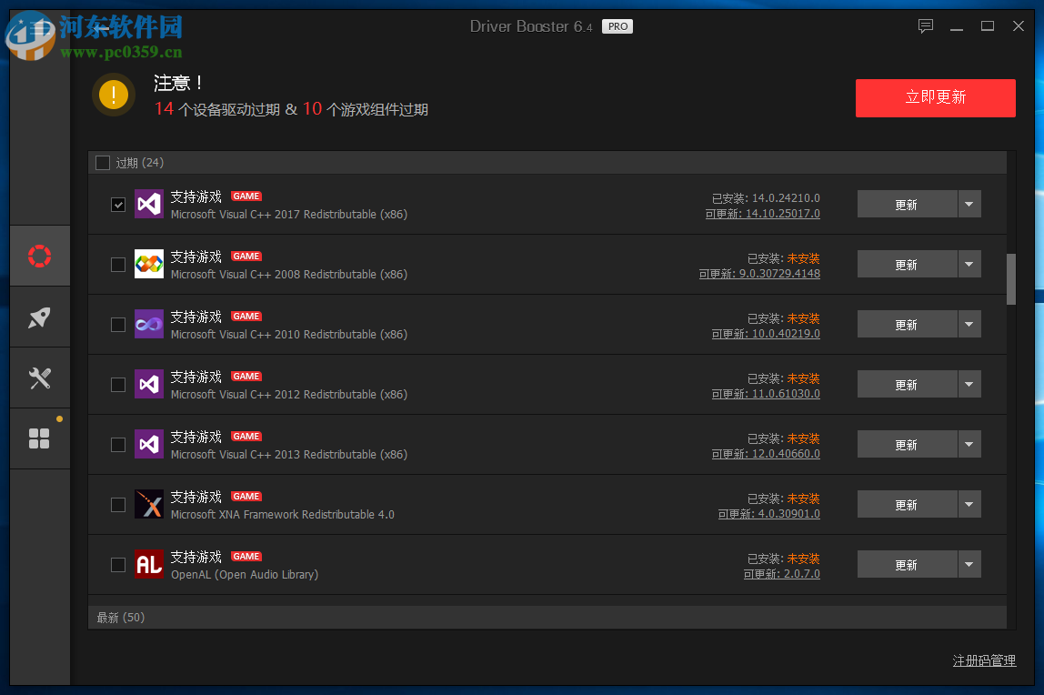Click the GAME tag on Visual C++ 2013 row
The image size is (1044, 695).
(x=246, y=436)
